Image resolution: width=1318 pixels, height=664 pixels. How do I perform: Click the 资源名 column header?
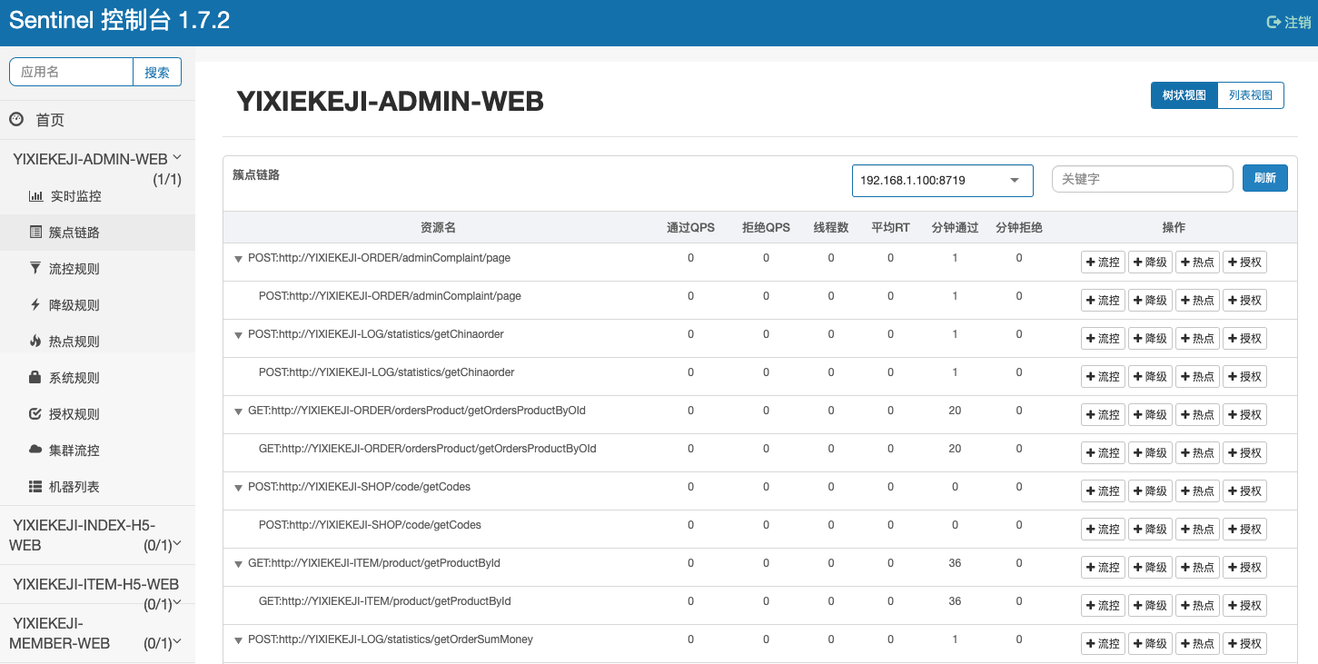point(438,228)
